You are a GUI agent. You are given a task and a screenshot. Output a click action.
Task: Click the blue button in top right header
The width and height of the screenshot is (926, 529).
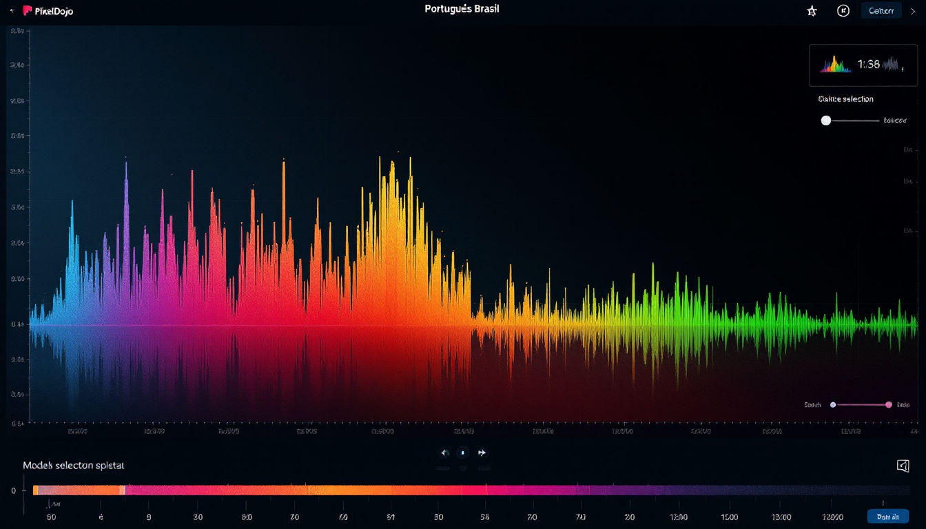[881, 10]
